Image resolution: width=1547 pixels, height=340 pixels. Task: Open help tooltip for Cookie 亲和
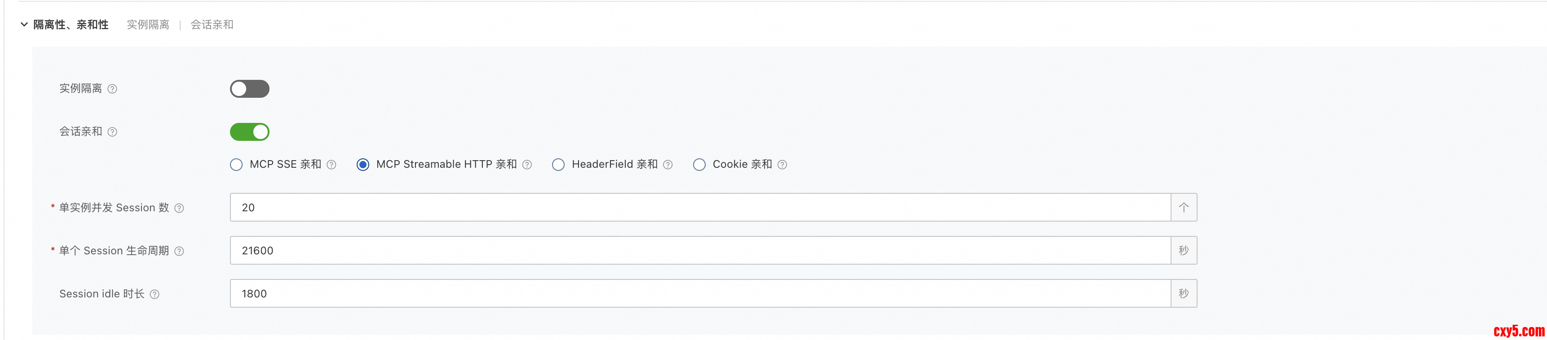pyautogui.click(x=782, y=165)
